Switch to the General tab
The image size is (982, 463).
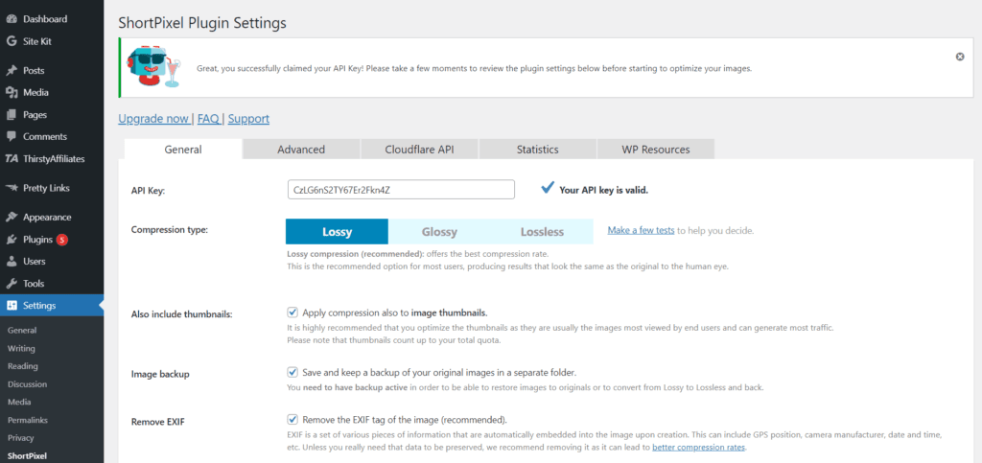pyautogui.click(x=183, y=150)
